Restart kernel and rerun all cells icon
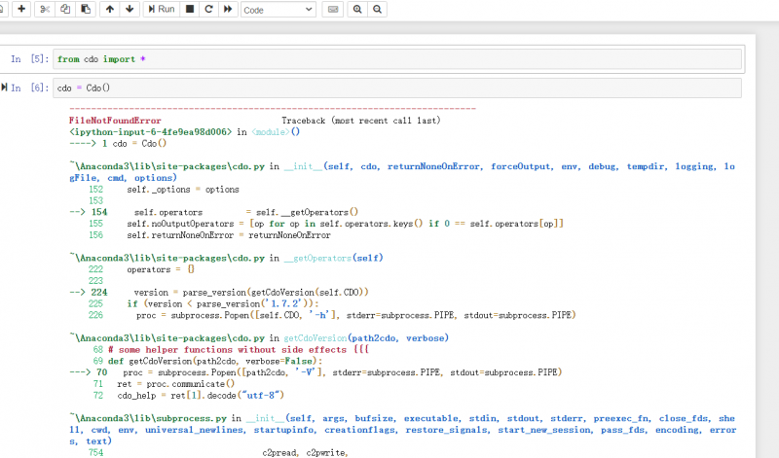This screenshot has width=779, height=458. pos(228,9)
